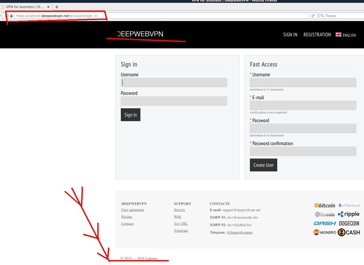This screenshot has width=364, height=265.
Task: Click the © 2014 — 2018 Lukmus copyright text
Action: [139, 259]
